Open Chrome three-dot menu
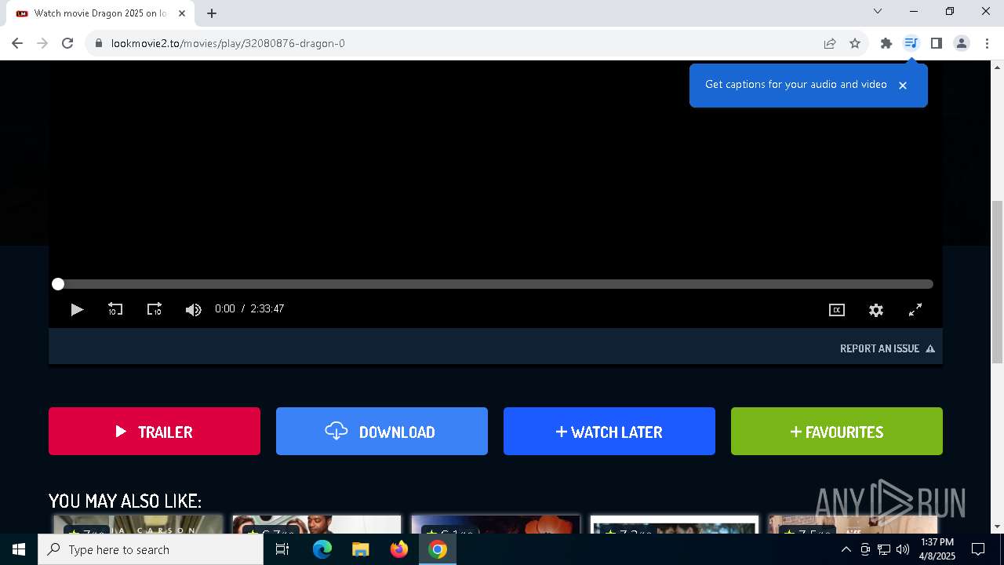This screenshot has width=1004, height=565. tap(987, 43)
